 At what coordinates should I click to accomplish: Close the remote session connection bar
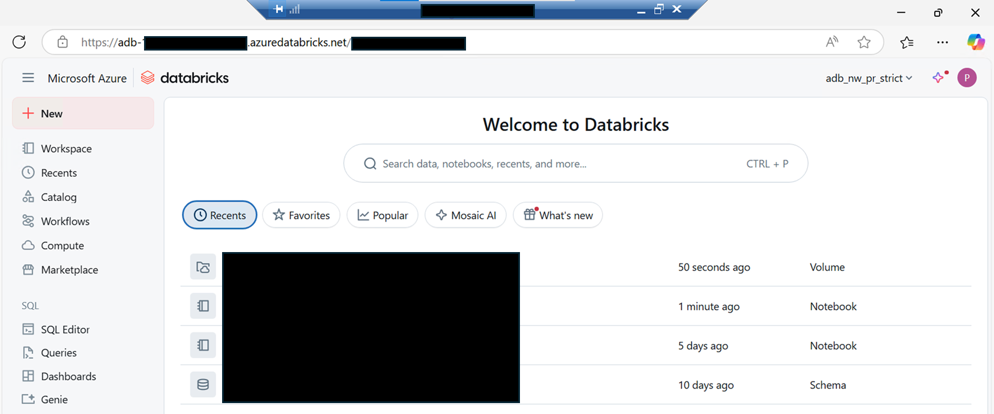677,9
